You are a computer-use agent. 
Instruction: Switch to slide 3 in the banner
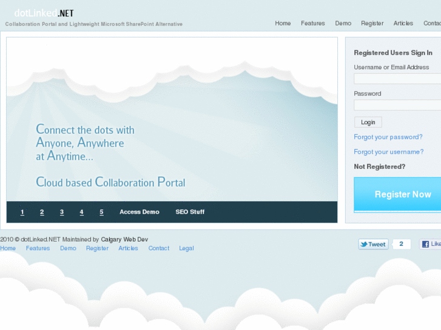62,212
